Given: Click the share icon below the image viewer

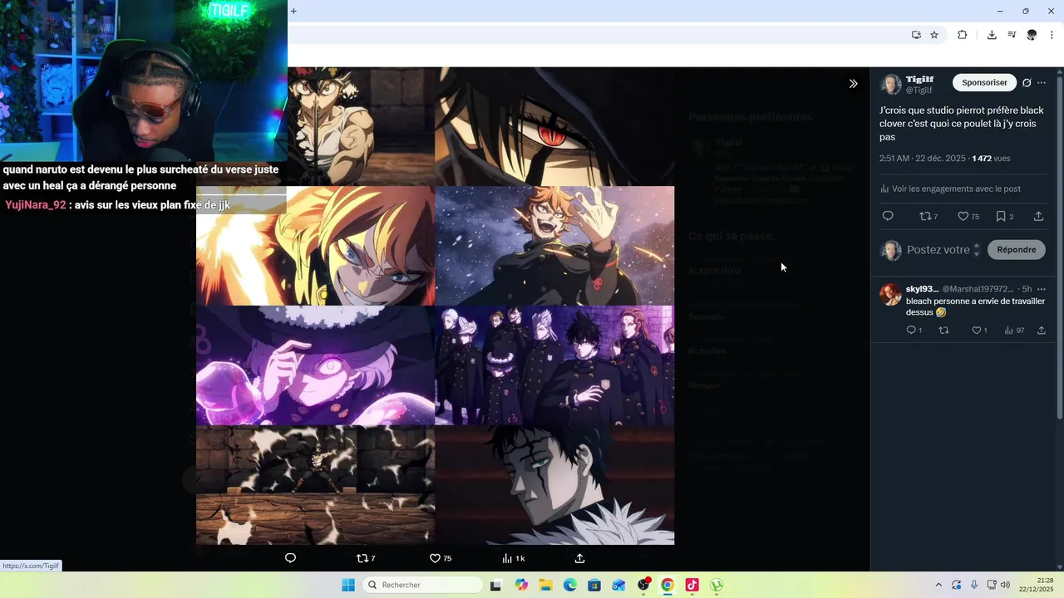Looking at the screenshot, I should coord(580,558).
